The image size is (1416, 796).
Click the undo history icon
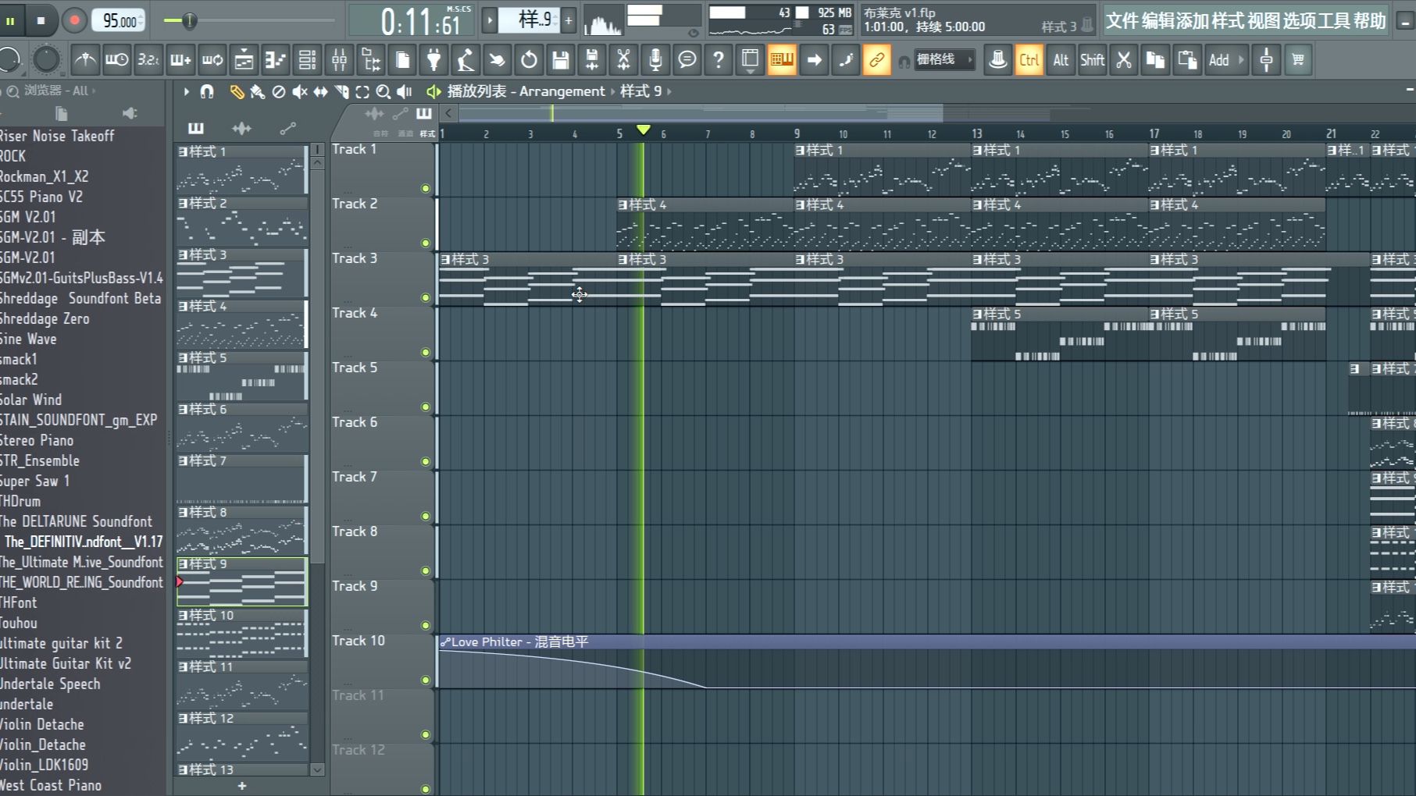(529, 60)
